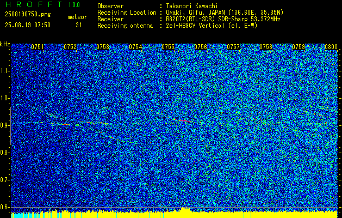Click the meteor count 31
342x218 pixels.
79,25
